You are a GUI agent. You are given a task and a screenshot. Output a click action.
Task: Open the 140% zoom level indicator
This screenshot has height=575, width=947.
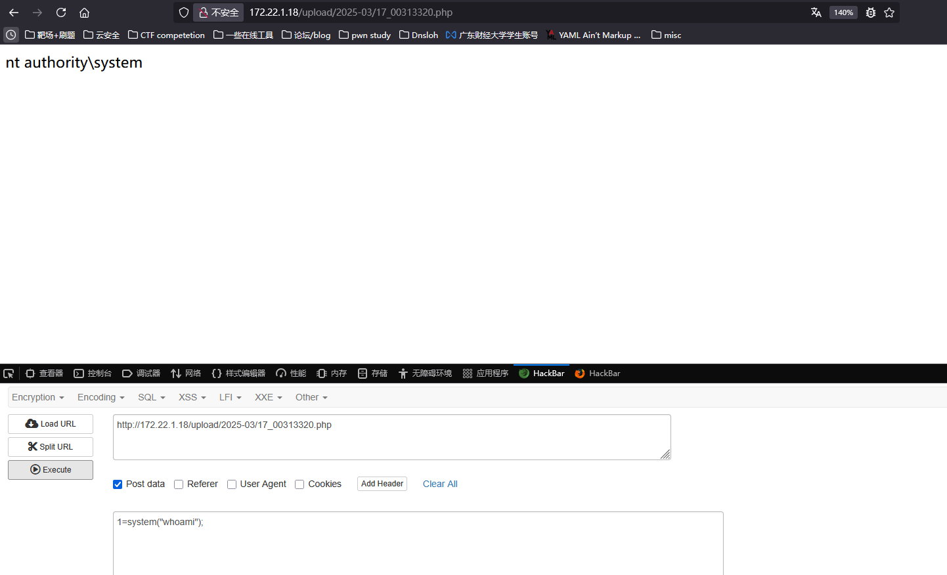pos(843,12)
